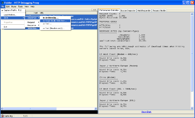Save sessions in ArchiveZip...

coord(55,18)
